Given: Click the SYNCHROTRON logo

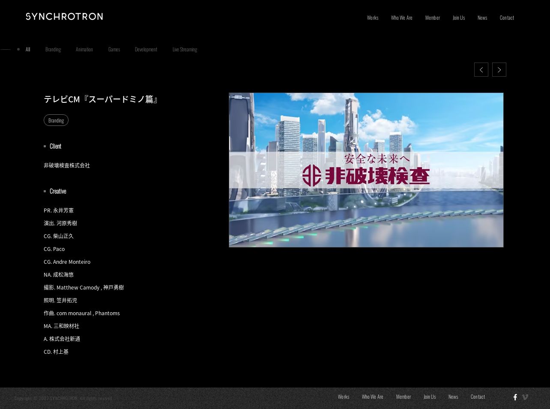Looking at the screenshot, I should (64, 16).
